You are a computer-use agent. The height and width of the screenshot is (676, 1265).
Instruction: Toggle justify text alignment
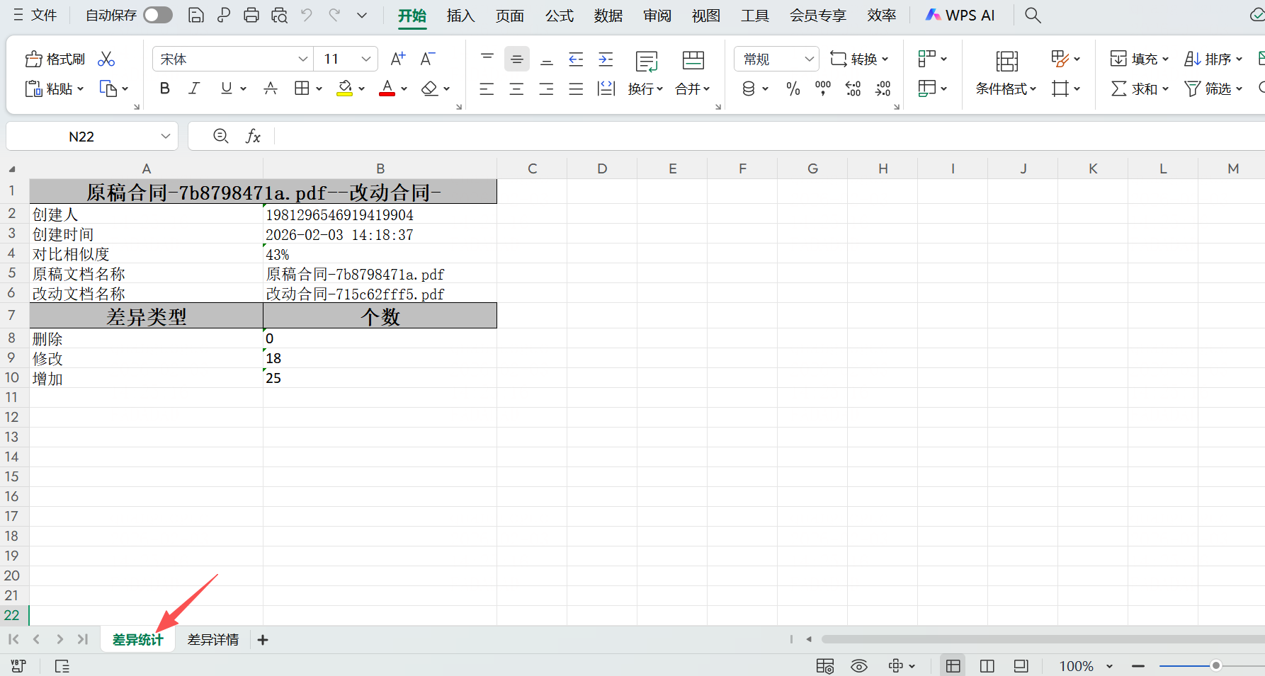(577, 88)
